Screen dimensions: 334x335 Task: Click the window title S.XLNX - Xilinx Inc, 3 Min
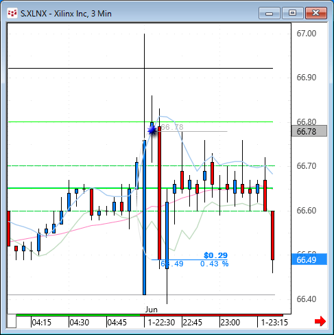(x=66, y=14)
